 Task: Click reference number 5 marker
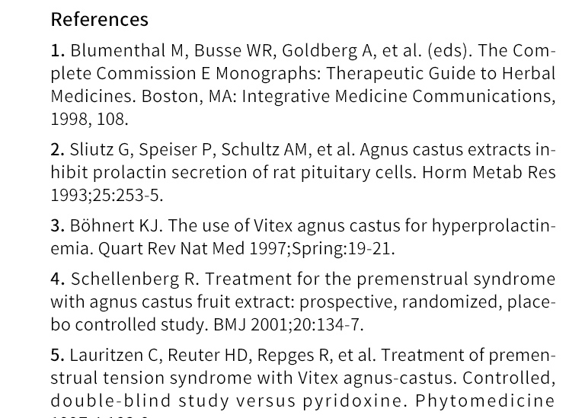57,356
